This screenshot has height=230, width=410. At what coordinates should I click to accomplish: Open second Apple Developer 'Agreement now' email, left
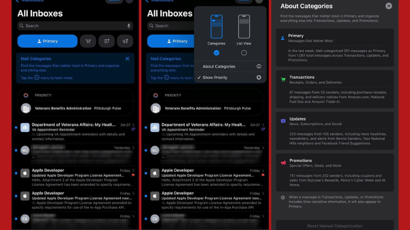[x=75, y=200]
